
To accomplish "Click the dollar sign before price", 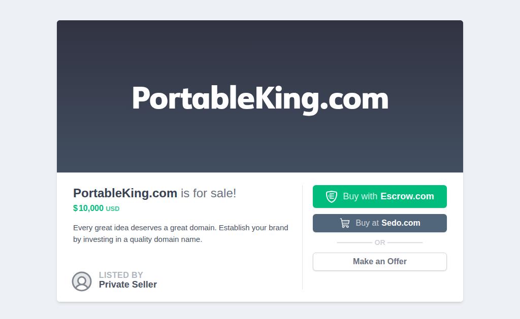I will click(75, 208).
